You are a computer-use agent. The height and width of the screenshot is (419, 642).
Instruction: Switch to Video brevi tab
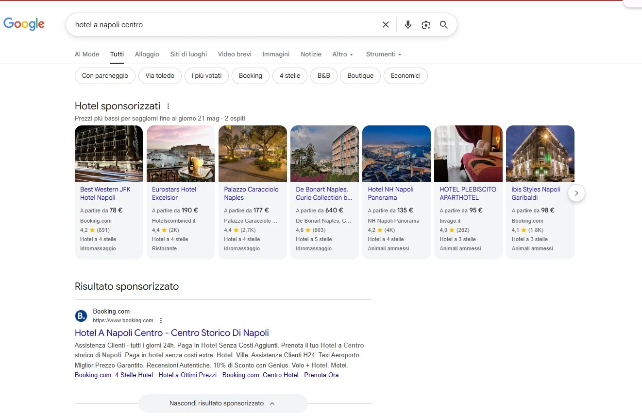235,54
